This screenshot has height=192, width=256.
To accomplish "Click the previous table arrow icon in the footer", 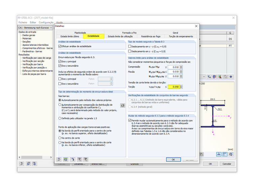I will coord(28,164).
